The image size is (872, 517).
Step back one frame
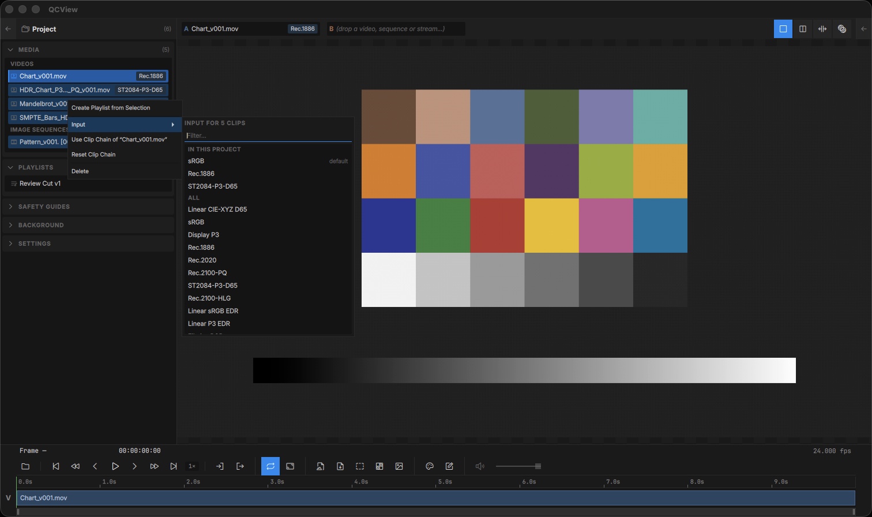pyautogui.click(x=95, y=466)
